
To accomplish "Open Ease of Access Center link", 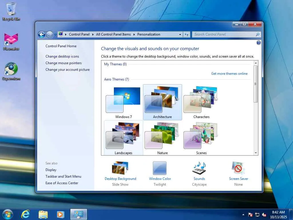I will [x=62, y=183].
